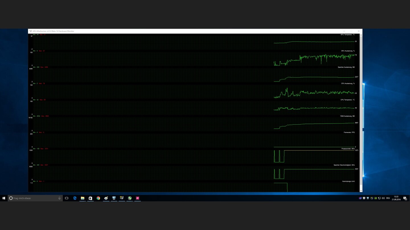Click the 'Ausnutzungs Limit' graph label
This screenshot has height=230, width=410.
348,181
